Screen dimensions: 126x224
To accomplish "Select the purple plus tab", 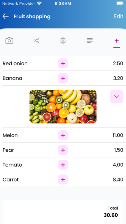I will click(117, 41).
